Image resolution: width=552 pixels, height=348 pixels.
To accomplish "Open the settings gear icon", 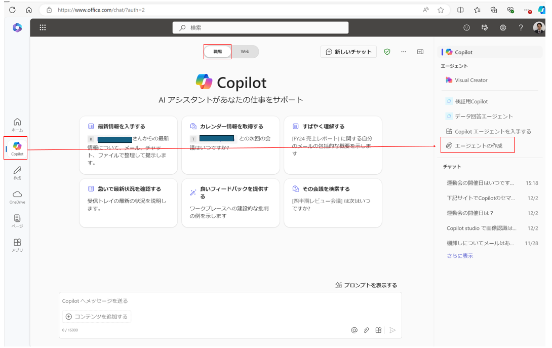I will (x=503, y=27).
